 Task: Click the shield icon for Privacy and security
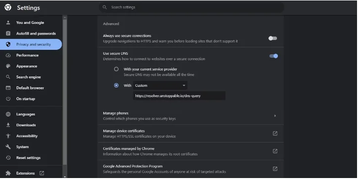[x=8, y=44]
